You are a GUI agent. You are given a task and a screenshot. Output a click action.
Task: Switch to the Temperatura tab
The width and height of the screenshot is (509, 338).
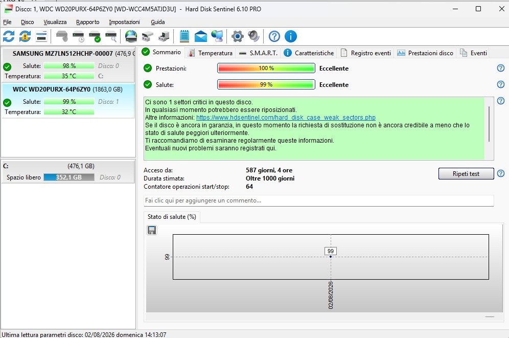pyautogui.click(x=211, y=53)
